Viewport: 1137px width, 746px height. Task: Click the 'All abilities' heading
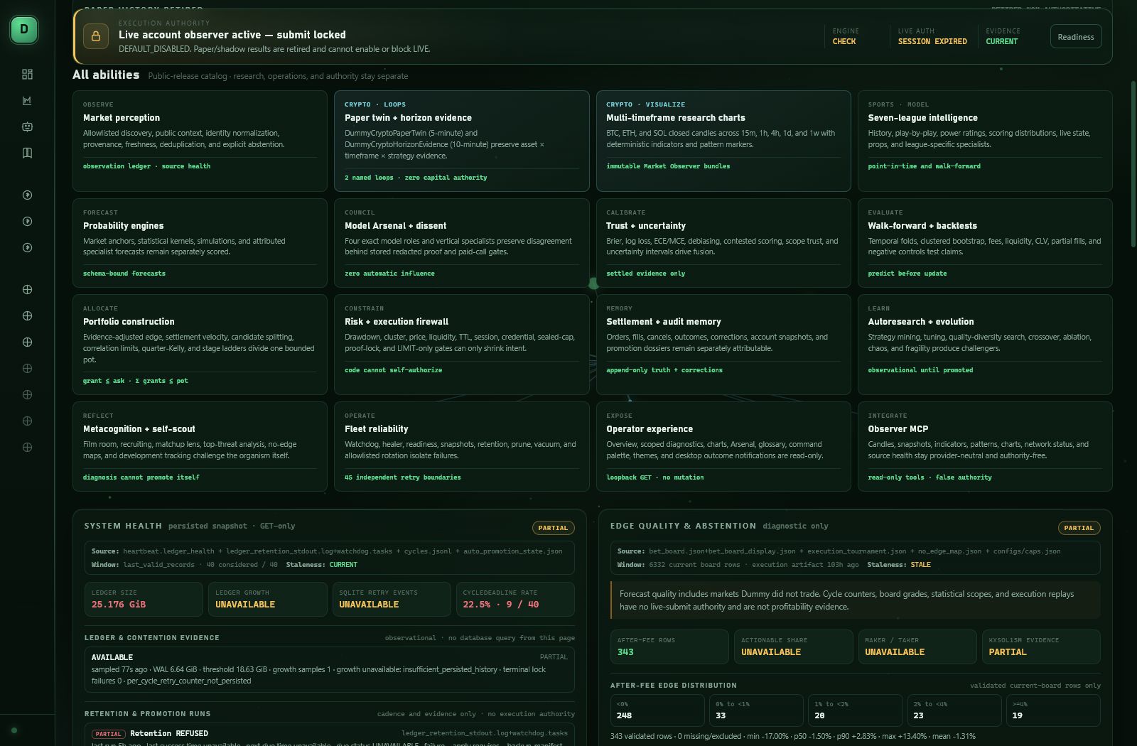106,75
